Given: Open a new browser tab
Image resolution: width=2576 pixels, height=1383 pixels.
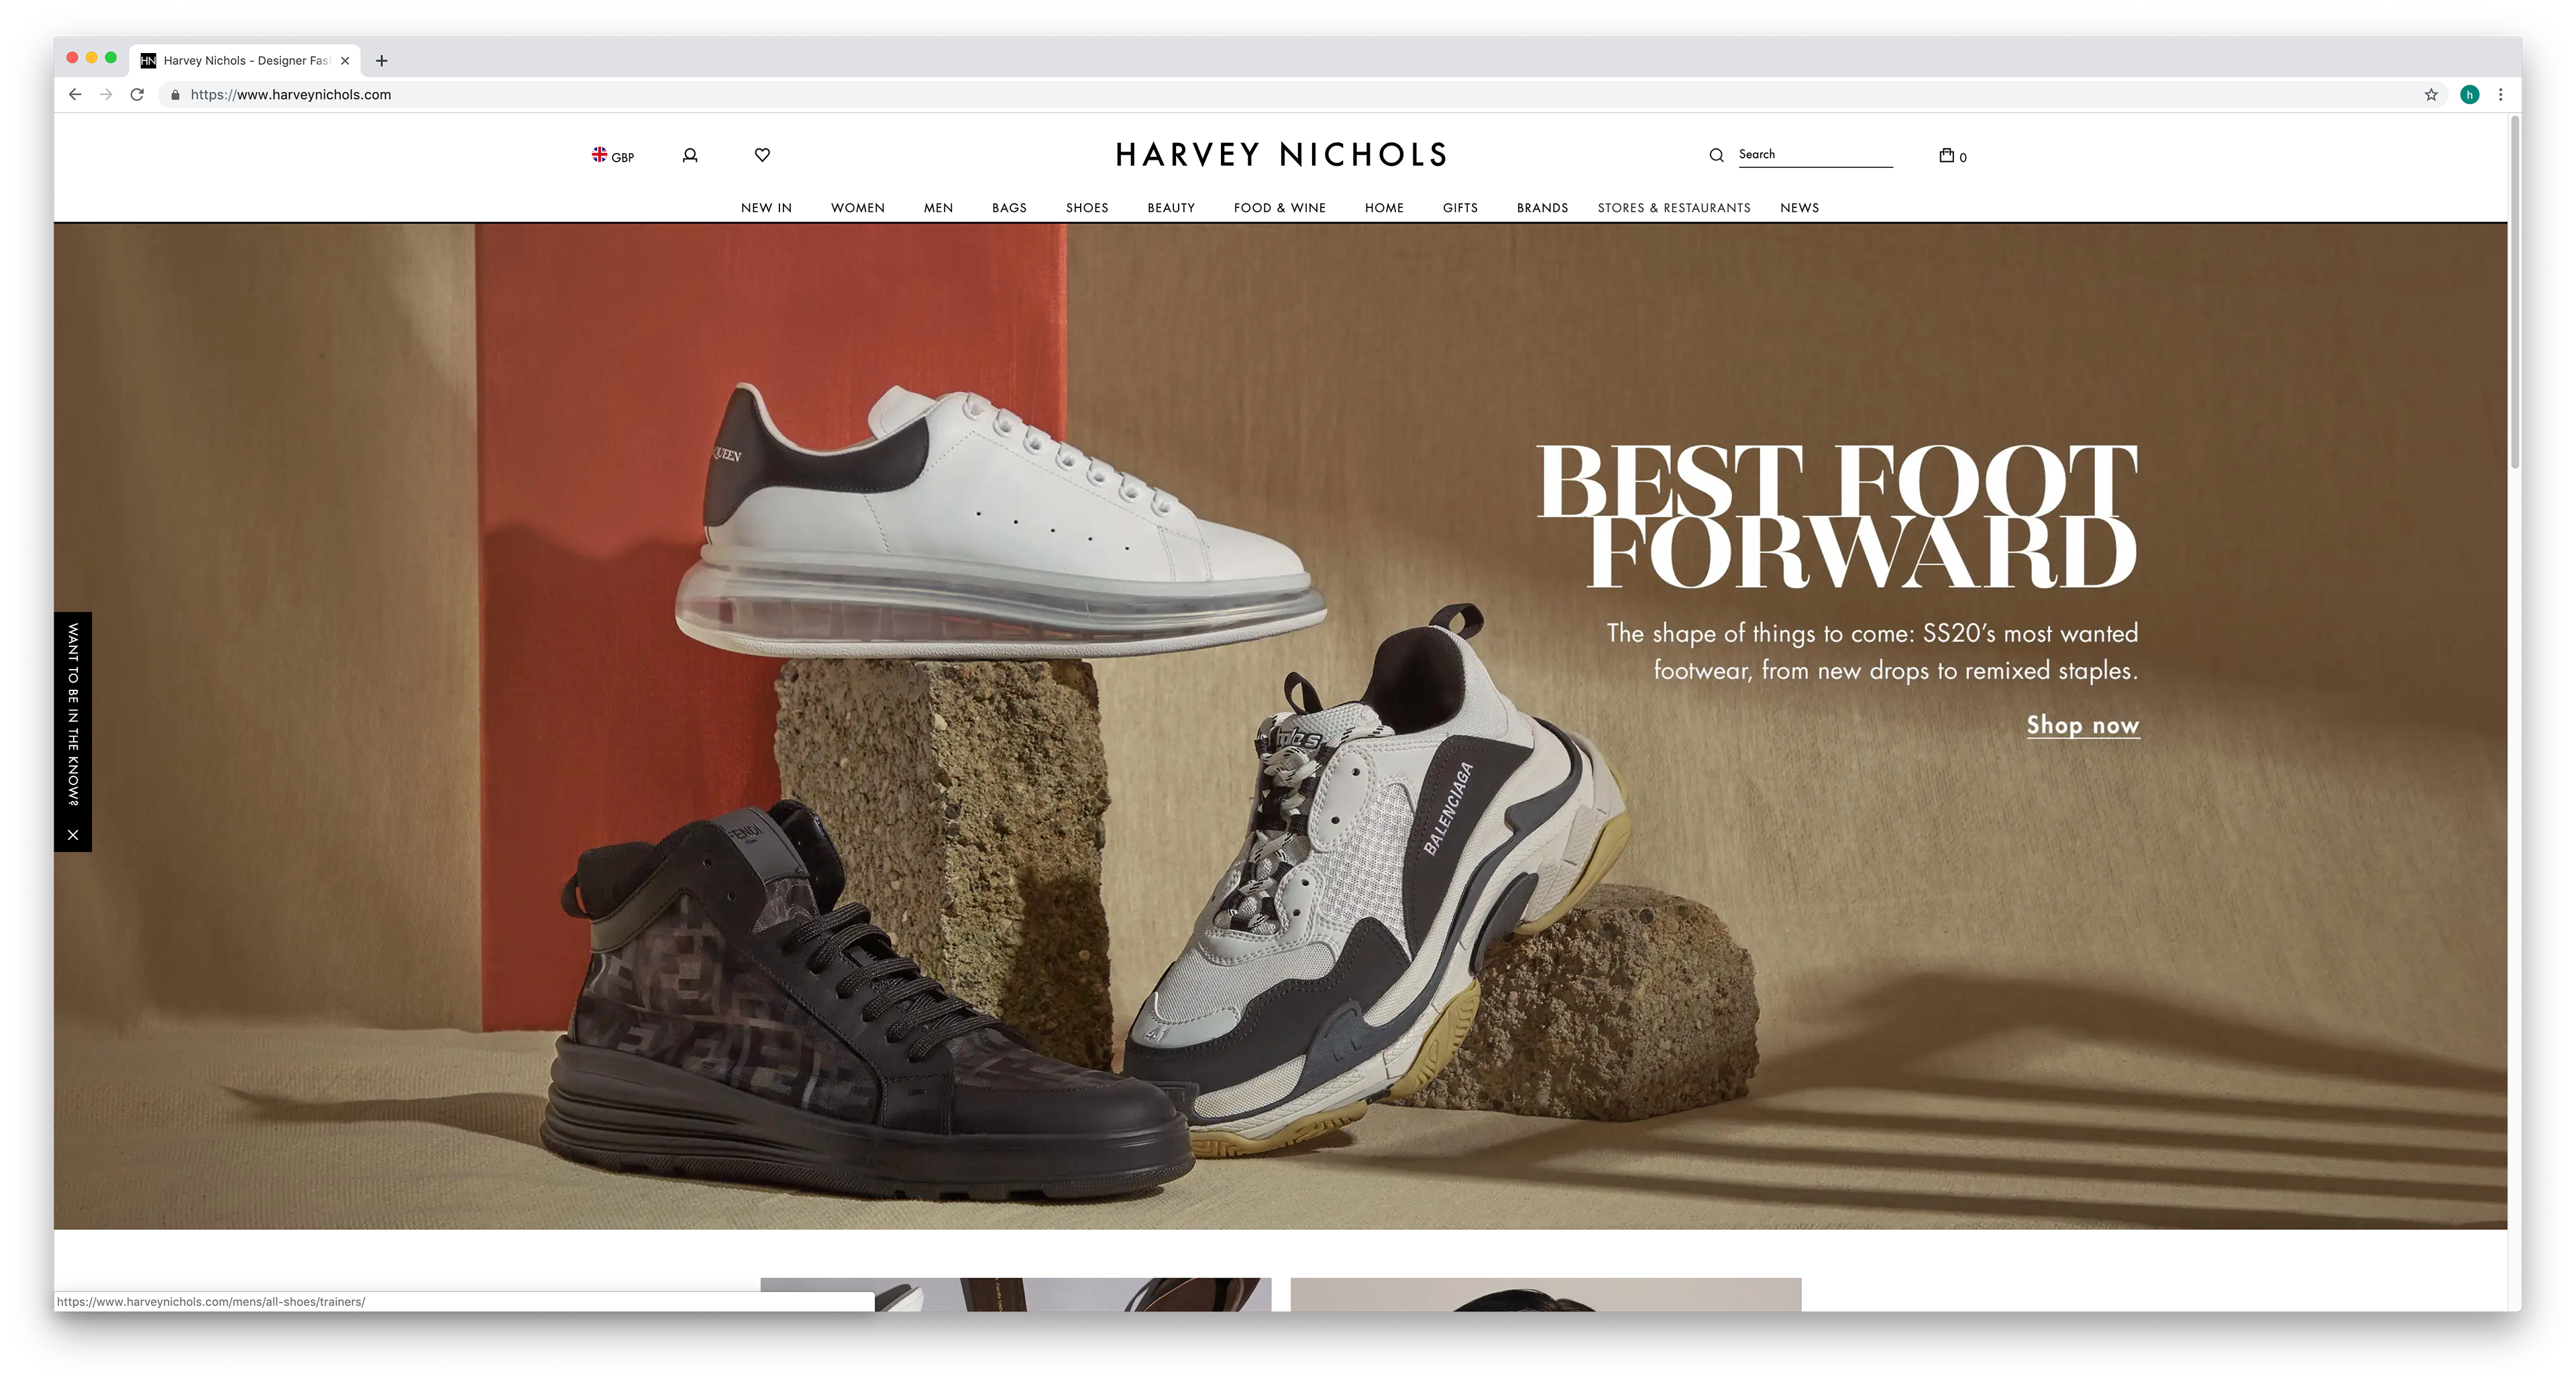Looking at the screenshot, I should point(381,60).
